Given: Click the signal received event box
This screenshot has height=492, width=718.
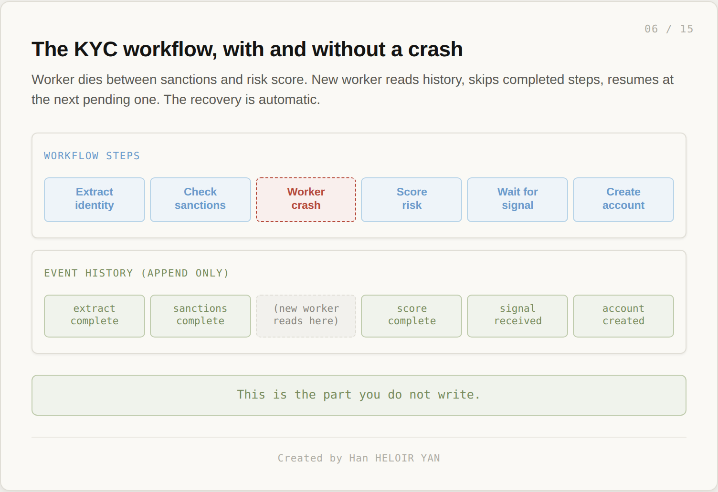Looking at the screenshot, I should click(517, 316).
